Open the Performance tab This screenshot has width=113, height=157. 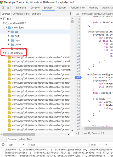point(77,8)
